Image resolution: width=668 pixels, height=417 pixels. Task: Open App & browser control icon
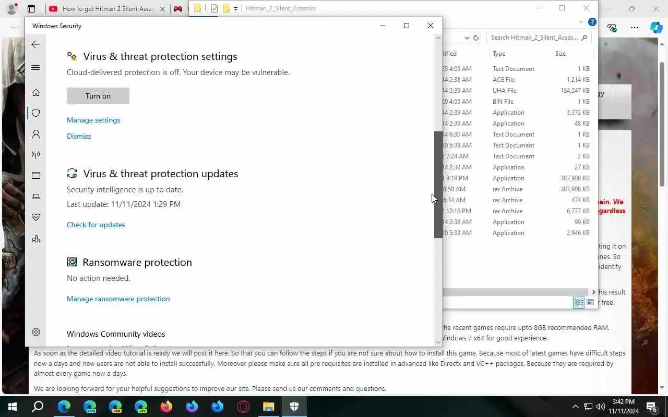point(36,176)
